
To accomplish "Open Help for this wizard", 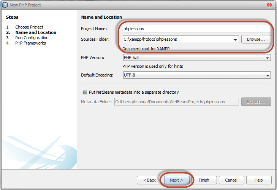I will (259, 180).
